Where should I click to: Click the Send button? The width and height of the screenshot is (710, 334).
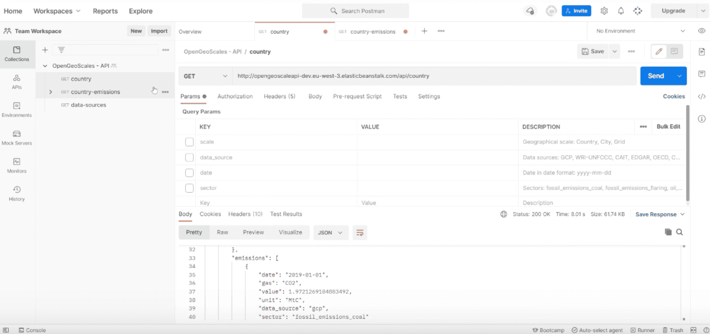tap(656, 76)
